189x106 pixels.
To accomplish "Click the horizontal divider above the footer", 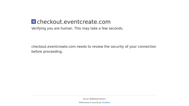I will (95, 96).
